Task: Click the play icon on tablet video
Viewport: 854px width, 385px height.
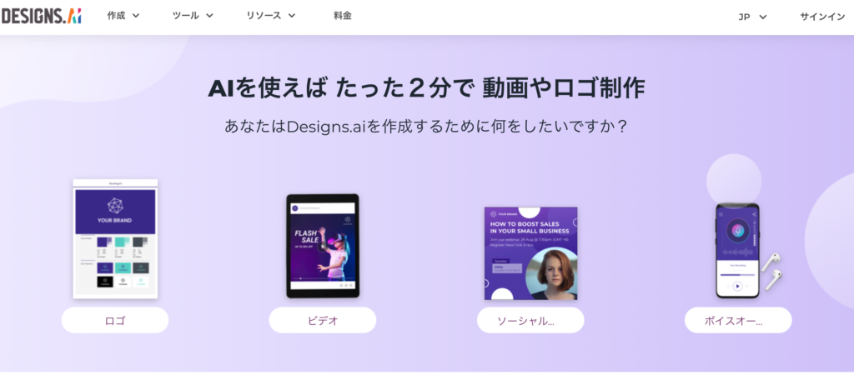Action: [323, 246]
